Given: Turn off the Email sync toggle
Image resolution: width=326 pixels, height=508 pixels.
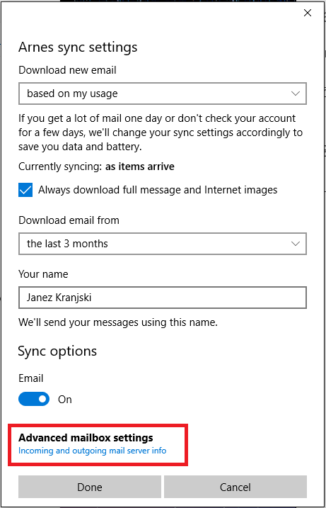Looking at the screenshot, I should click(x=34, y=399).
